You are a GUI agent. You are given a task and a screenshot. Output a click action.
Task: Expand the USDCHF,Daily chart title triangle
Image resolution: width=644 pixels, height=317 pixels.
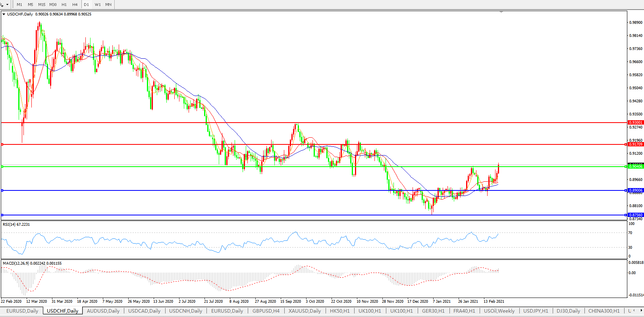[x=4, y=14]
